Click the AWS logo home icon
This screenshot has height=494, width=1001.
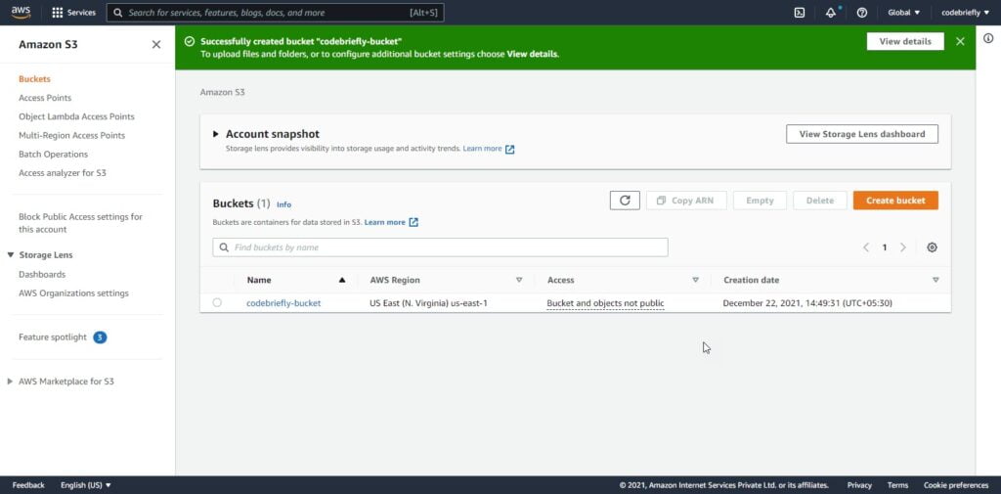click(x=21, y=12)
